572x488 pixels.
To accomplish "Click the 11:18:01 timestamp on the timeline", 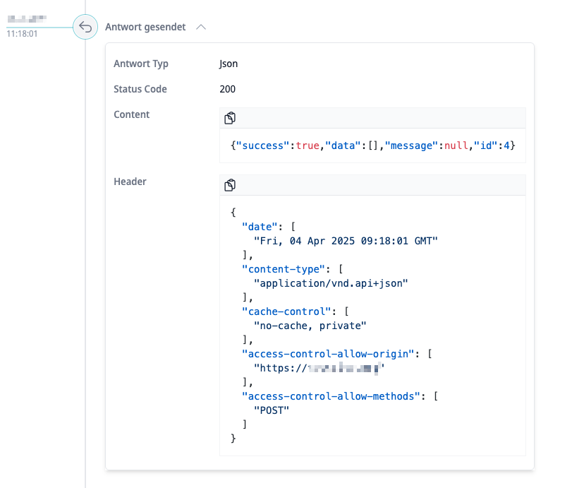I will coord(23,33).
